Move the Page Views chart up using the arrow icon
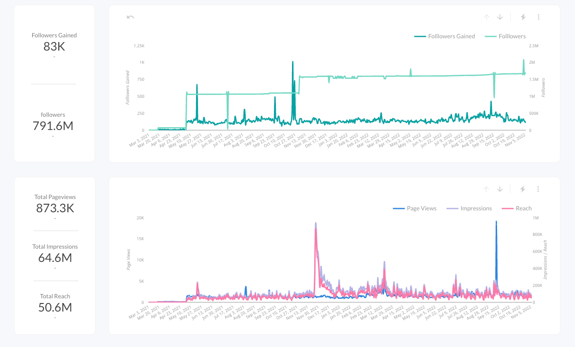 click(486, 189)
